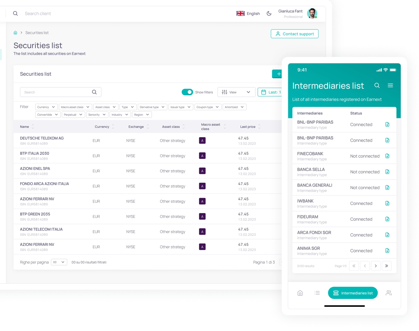Click the list icon in mobile bottom bar
The width and height of the screenshot is (419, 331).
tap(317, 293)
